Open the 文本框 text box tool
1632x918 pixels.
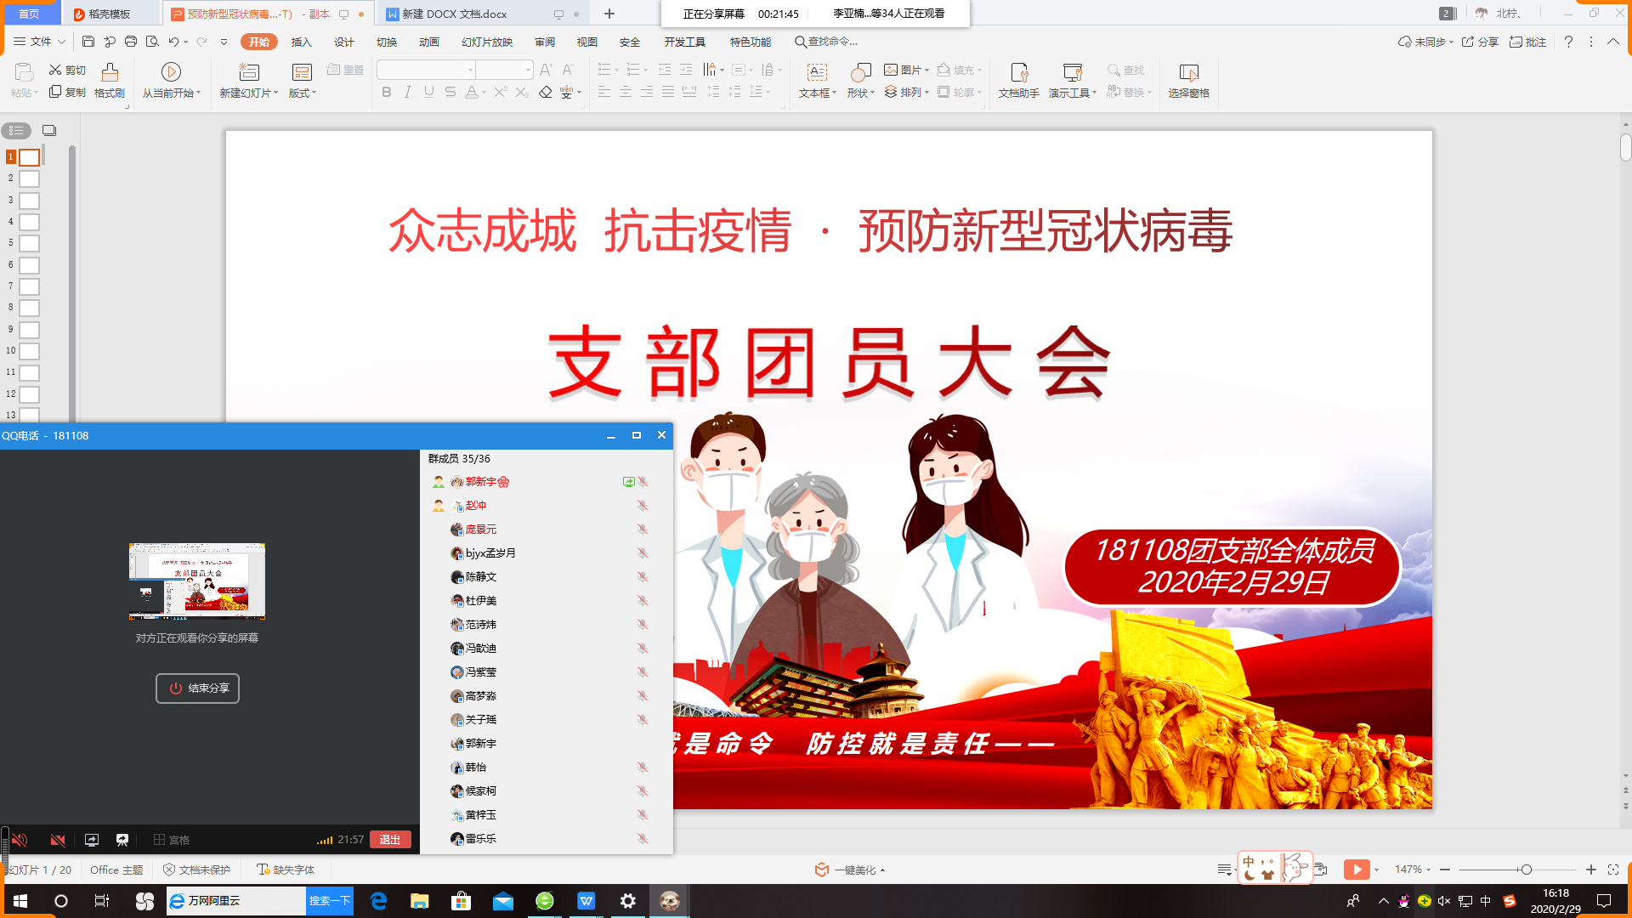click(x=816, y=72)
